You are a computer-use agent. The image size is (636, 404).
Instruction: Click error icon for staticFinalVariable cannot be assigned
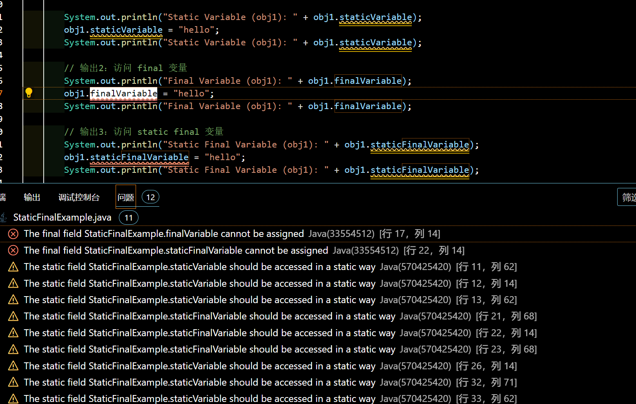pos(13,250)
